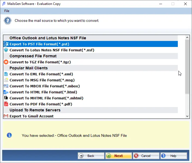Click the MSG envelope icon
This screenshot has width=192, height=163.
coord(6,80)
